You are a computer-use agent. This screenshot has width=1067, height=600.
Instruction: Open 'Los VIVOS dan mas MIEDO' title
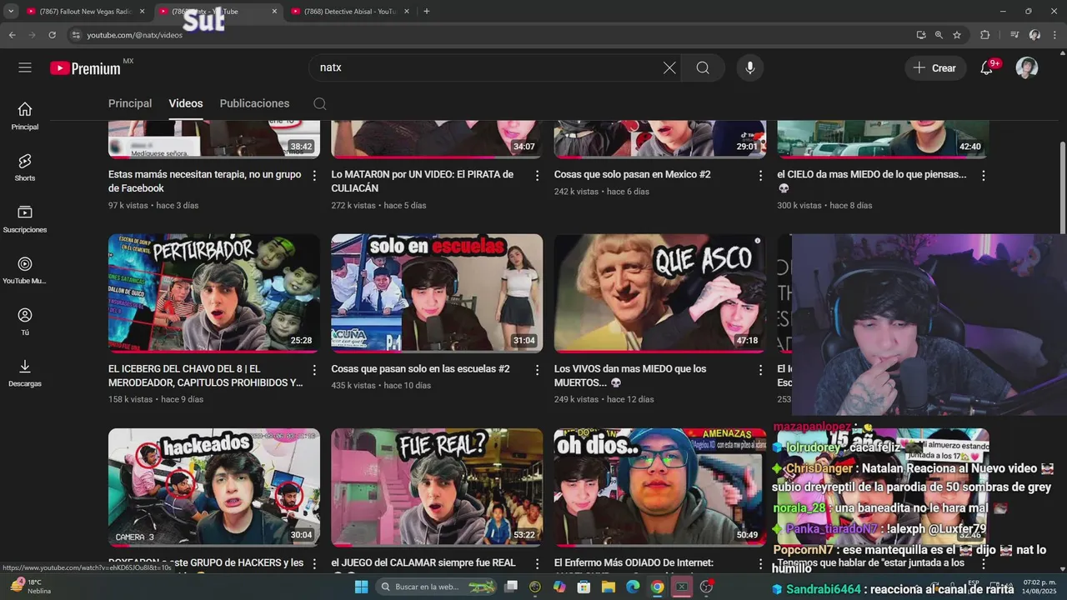pos(630,376)
